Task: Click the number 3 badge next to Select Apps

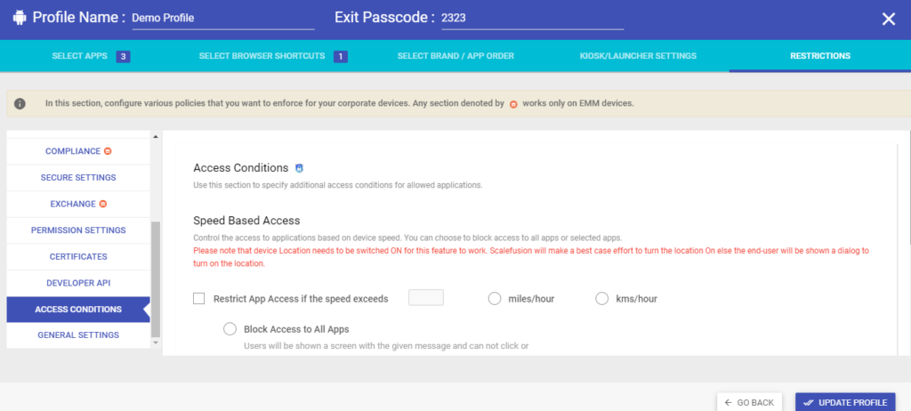Action: coord(123,56)
